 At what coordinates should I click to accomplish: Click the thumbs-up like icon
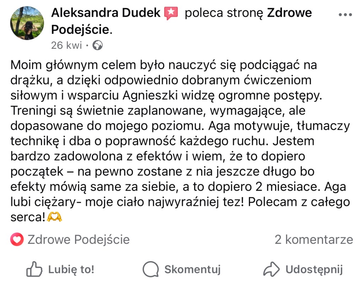[x=34, y=269]
